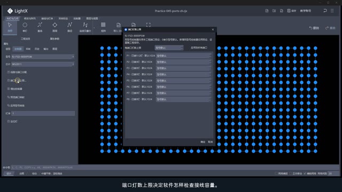Click the apply model conversion item
Screen dimensions: 342x192
[x=16, y=106]
